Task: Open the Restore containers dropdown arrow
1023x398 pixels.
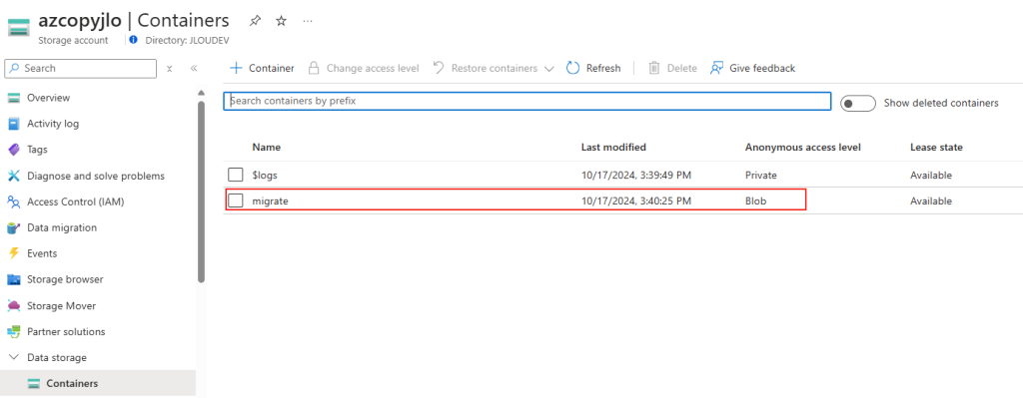Action: click(548, 69)
